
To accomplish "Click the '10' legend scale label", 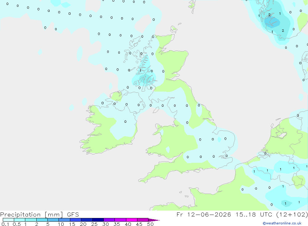I will click(x=61, y=224).
